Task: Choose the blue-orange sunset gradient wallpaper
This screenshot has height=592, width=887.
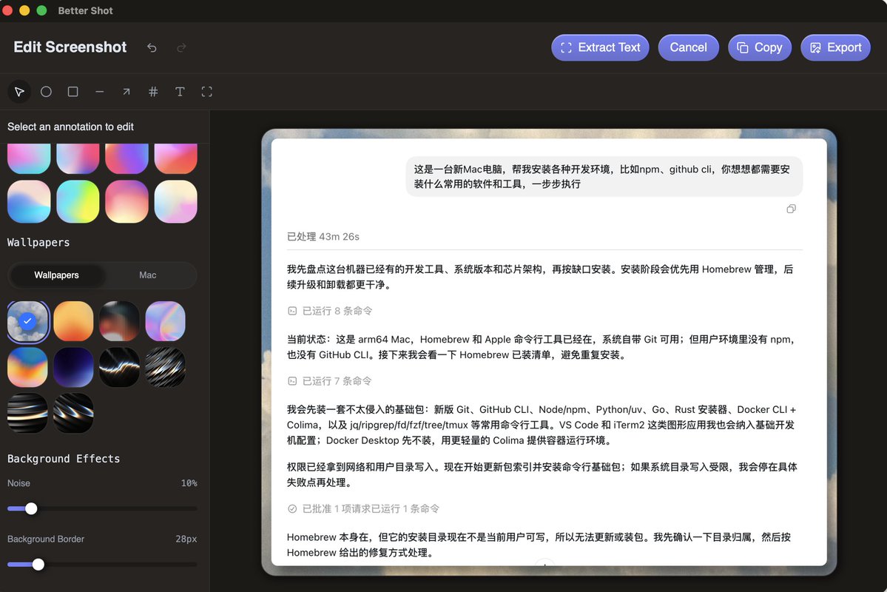Action: [27, 367]
